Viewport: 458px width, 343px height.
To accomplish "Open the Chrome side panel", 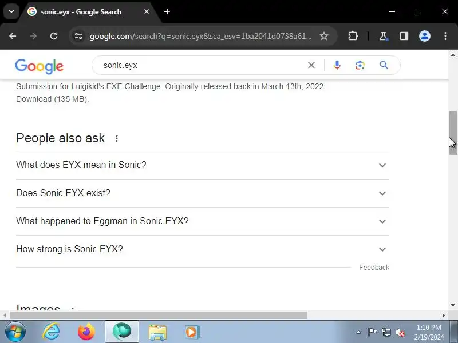I will [404, 36].
